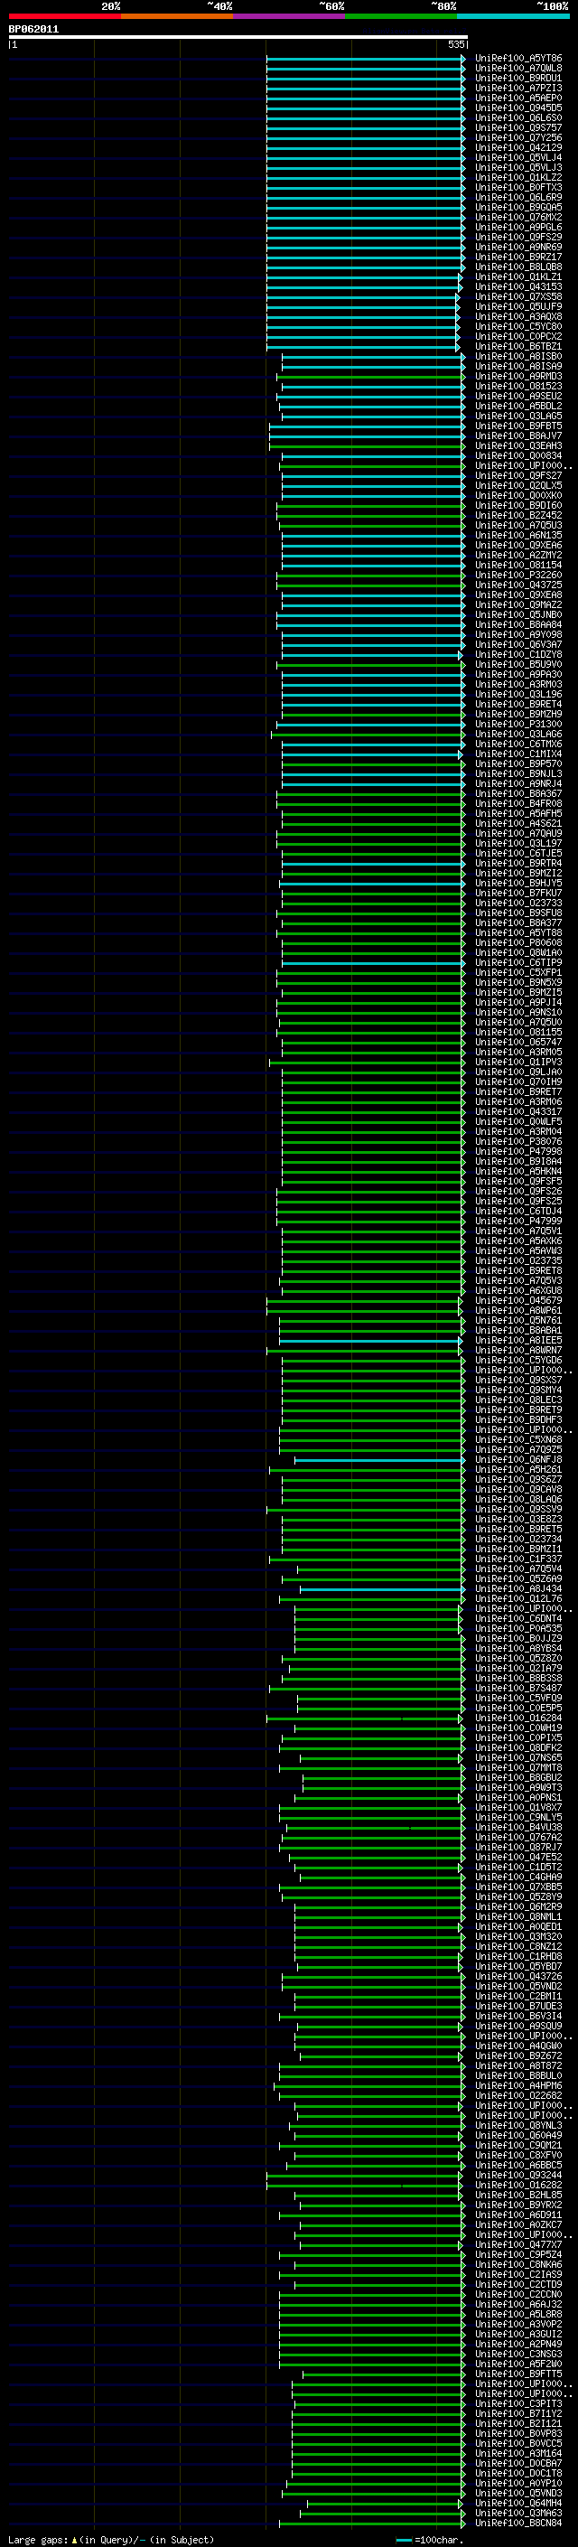
Task: Select hit label UniRef100_O81523
Action: click(x=518, y=387)
